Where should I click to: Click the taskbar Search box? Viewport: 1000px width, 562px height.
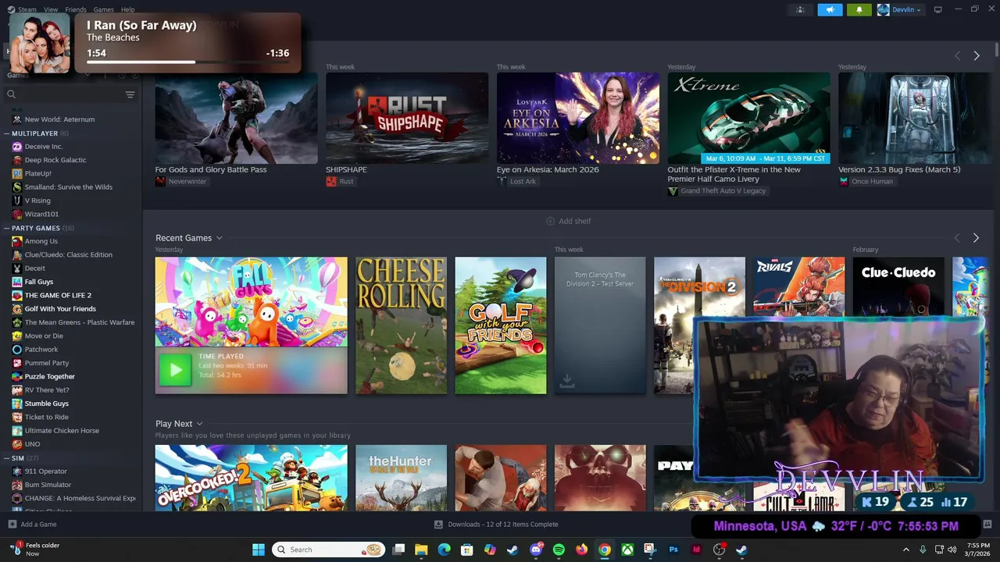click(x=328, y=550)
